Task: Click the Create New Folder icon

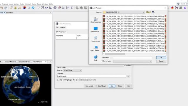Action: point(150,12)
